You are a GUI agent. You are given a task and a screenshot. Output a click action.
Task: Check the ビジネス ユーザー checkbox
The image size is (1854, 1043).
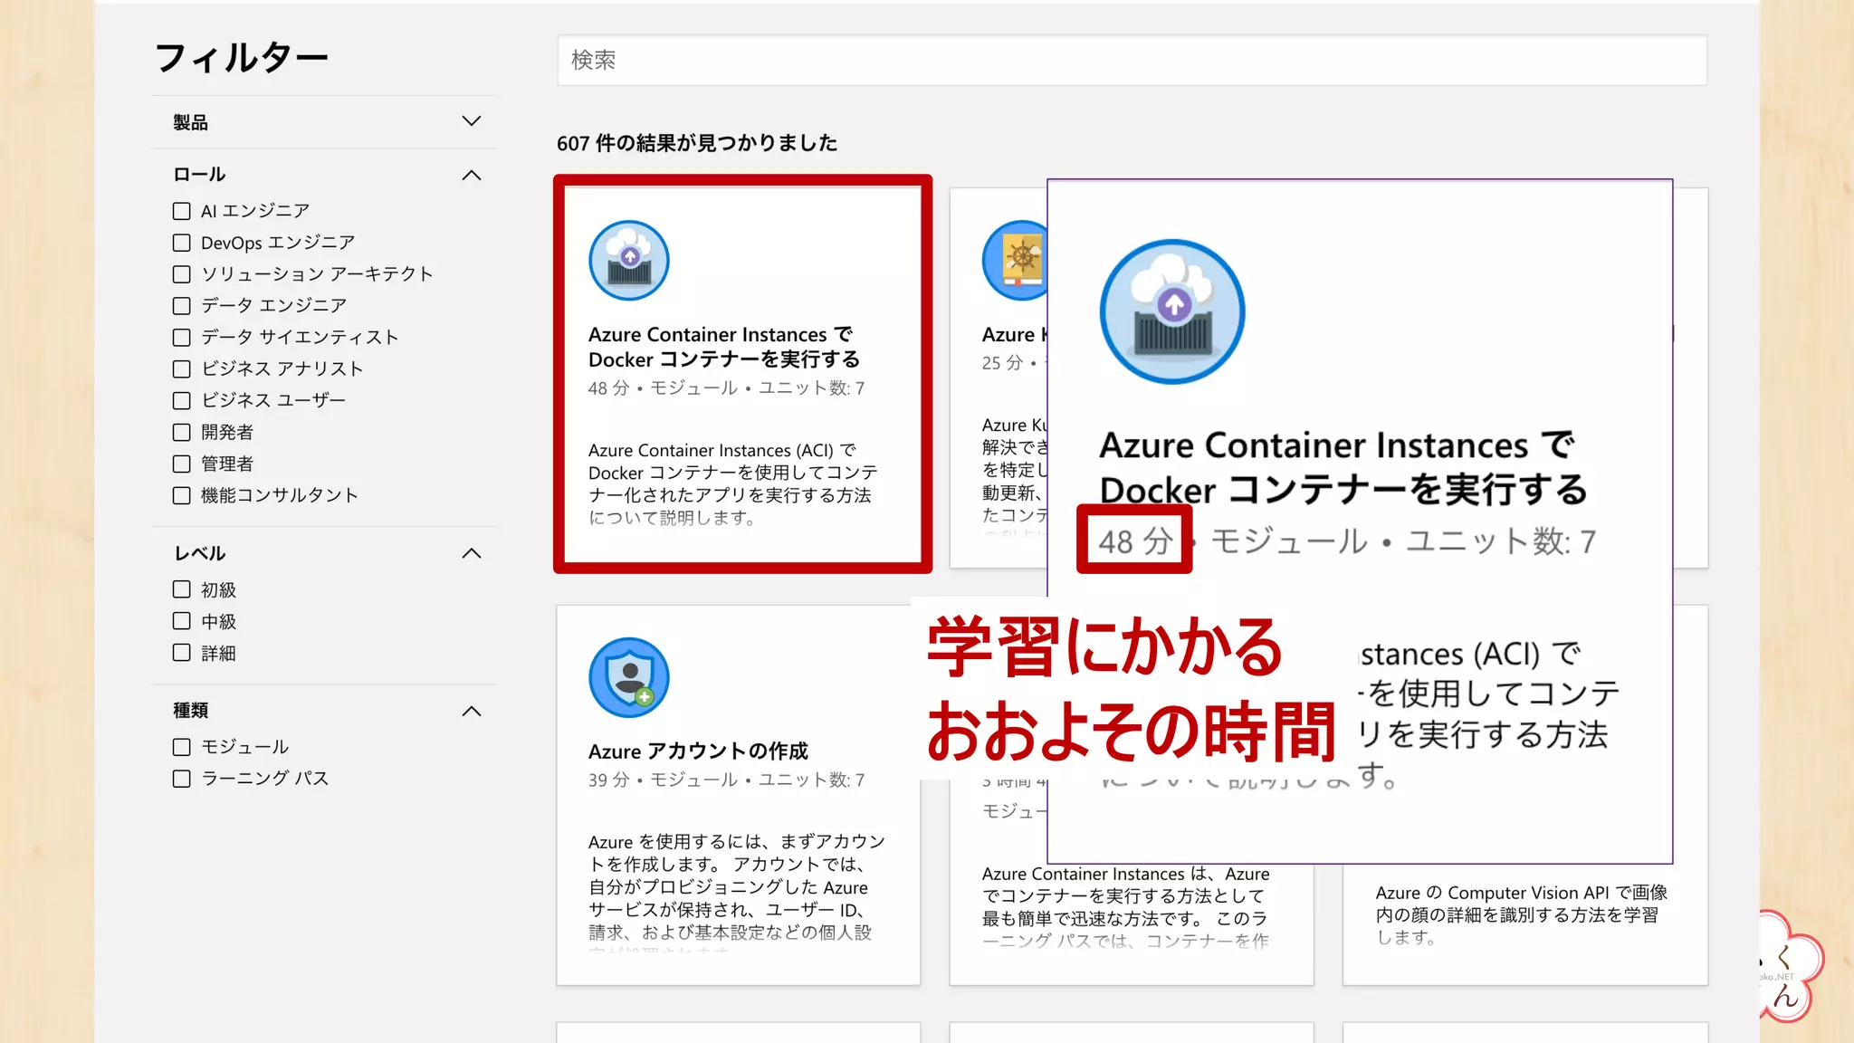(182, 400)
